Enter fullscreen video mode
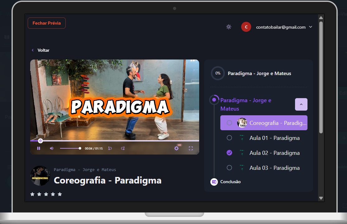The image size is (347, 224). click(191, 148)
